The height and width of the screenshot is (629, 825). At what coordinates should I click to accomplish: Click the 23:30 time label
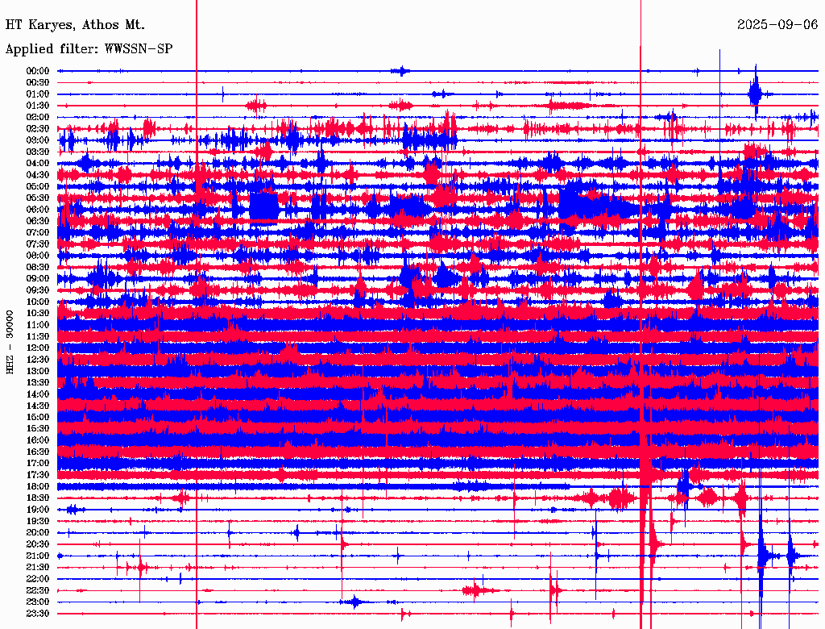tap(38, 614)
